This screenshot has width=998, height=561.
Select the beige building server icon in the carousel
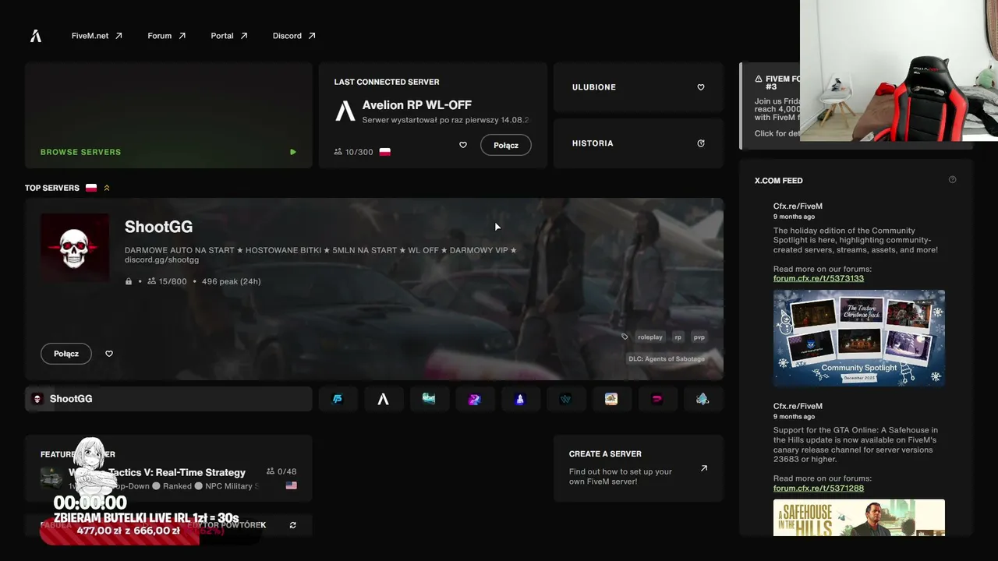[611, 399]
